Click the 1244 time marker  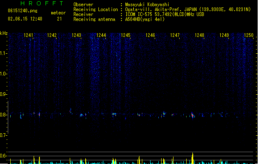click(101, 35)
